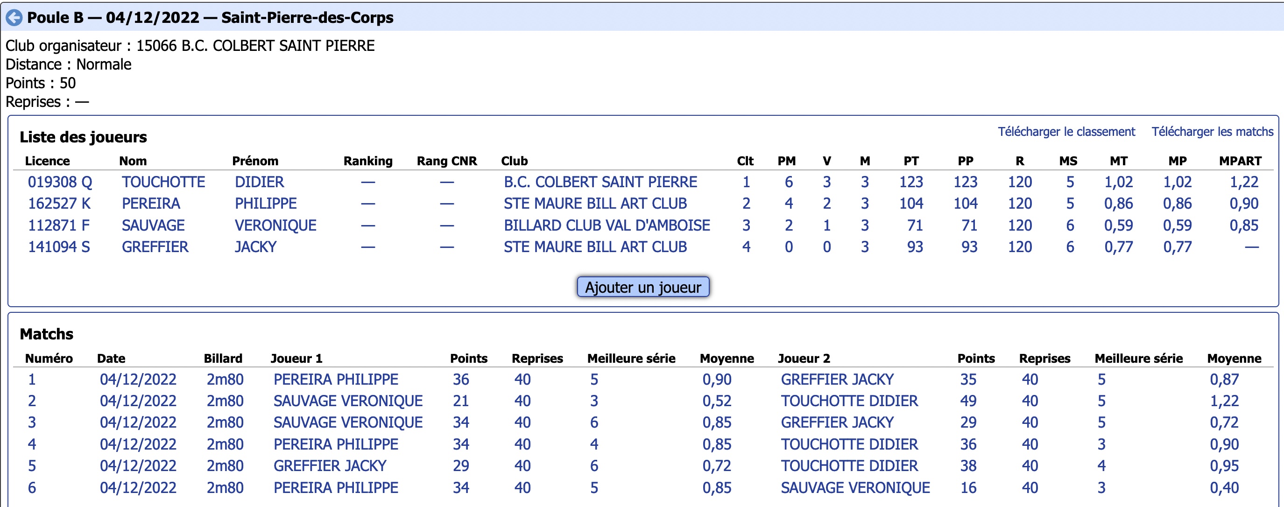Click the Numéro column header

(49, 359)
